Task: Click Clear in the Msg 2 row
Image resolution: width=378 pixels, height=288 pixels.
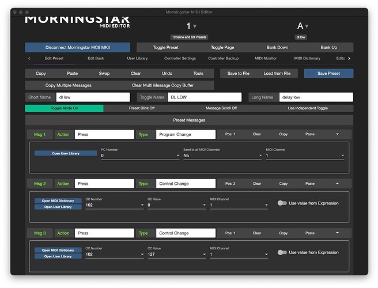Action: [257, 184]
